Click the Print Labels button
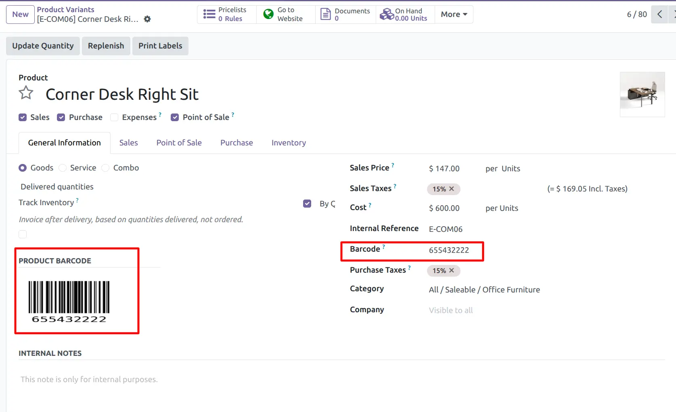Screen dimensions: 676x412 (x=160, y=46)
